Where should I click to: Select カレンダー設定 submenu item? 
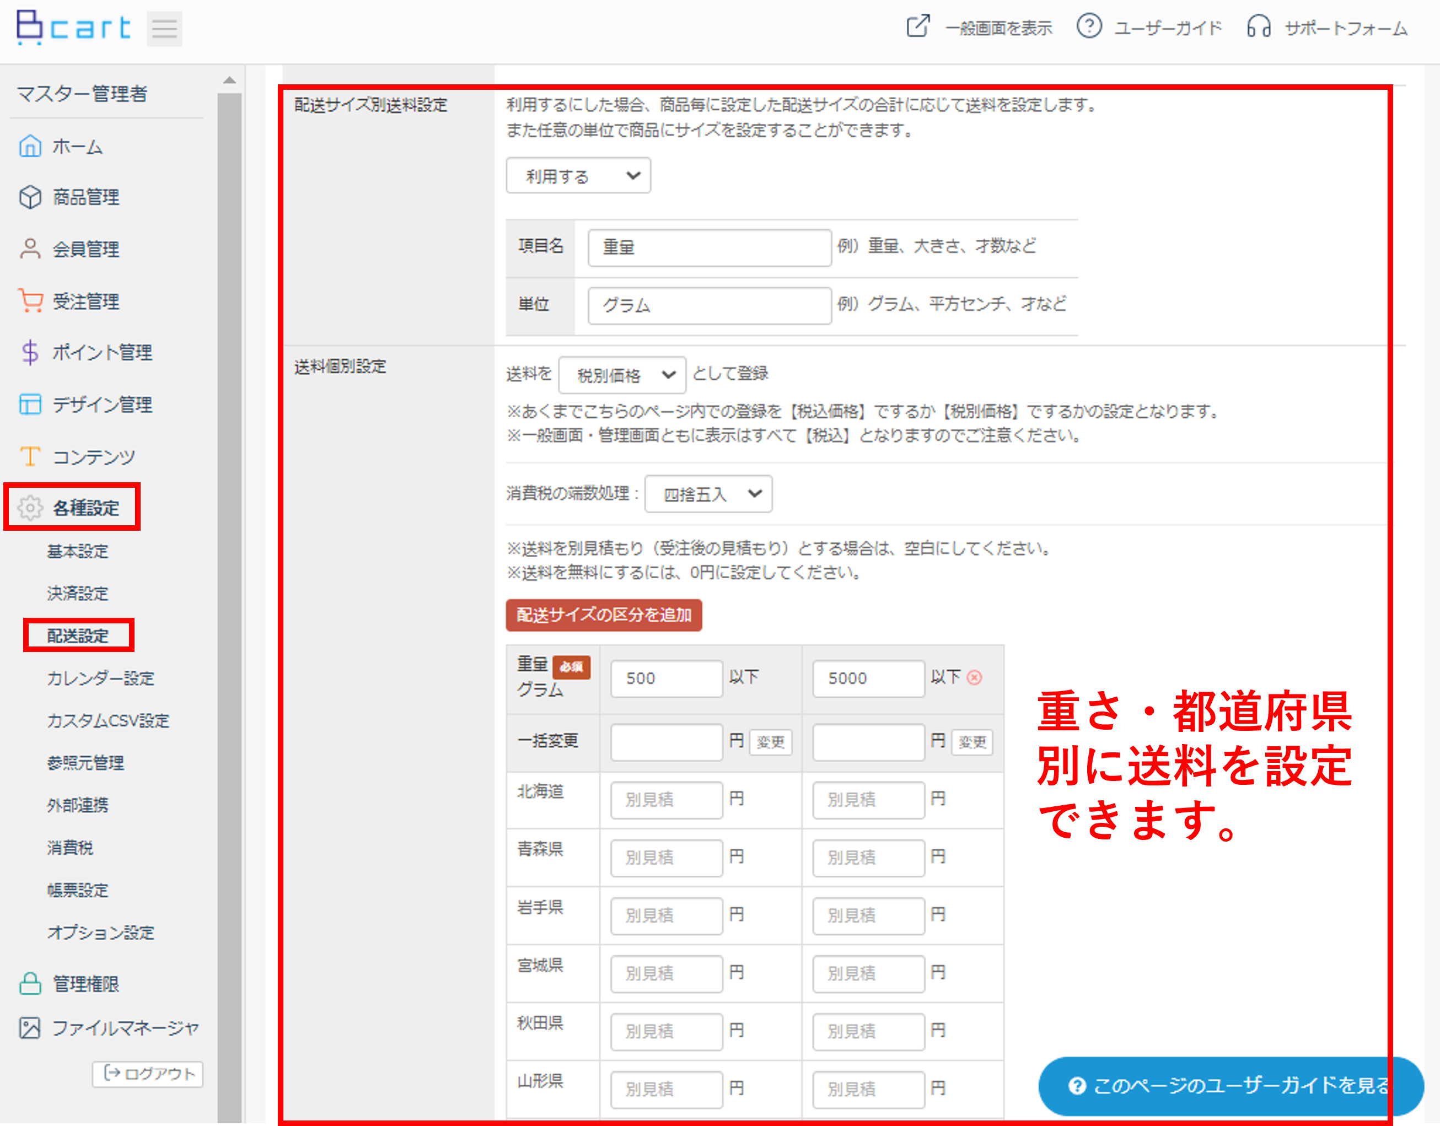pyautogui.click(x=100, y=678)
